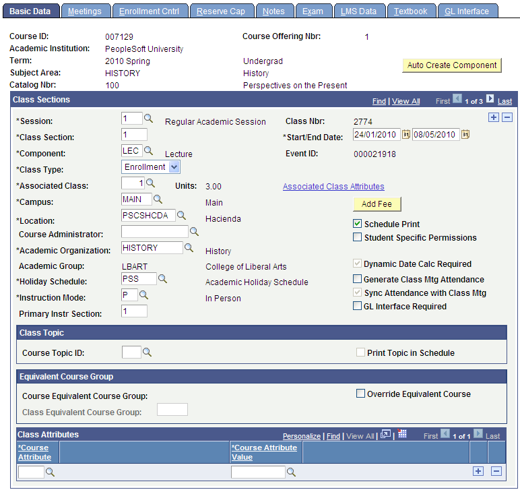
Task: Open lookup for Course Attribute field
Action: click(50, 472)
